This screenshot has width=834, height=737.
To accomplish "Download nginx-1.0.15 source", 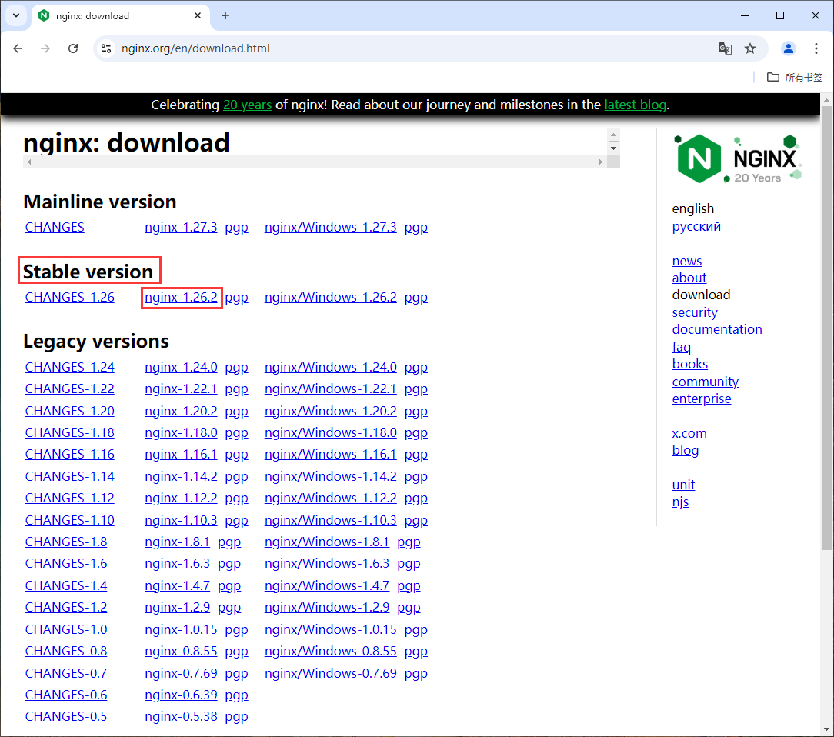I will point(181,629).
